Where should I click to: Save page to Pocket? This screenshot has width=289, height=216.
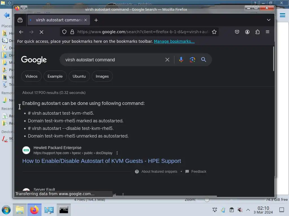tap(237, 32)
